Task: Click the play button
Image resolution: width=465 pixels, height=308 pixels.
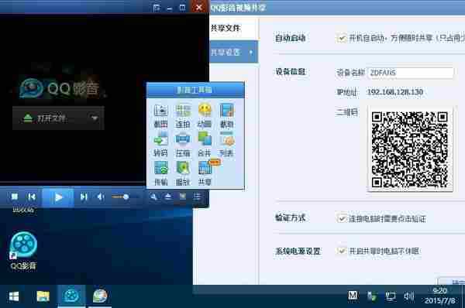Action: 58,197
